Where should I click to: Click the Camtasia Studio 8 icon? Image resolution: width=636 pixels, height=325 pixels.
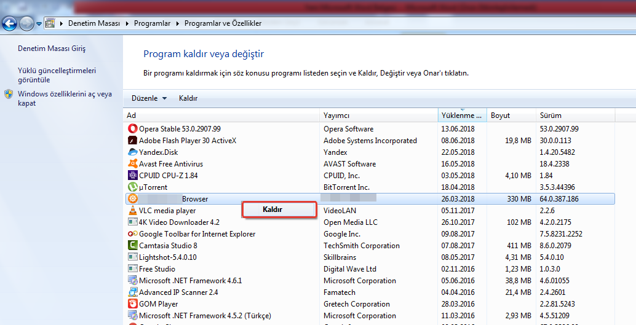click(x=132, y=246)
